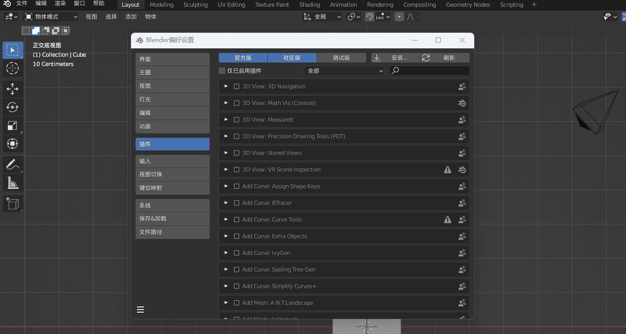Click the 刷新 button
Image resolution: width=626 pixels, height=334 pixels.
(x=445, y=58)
